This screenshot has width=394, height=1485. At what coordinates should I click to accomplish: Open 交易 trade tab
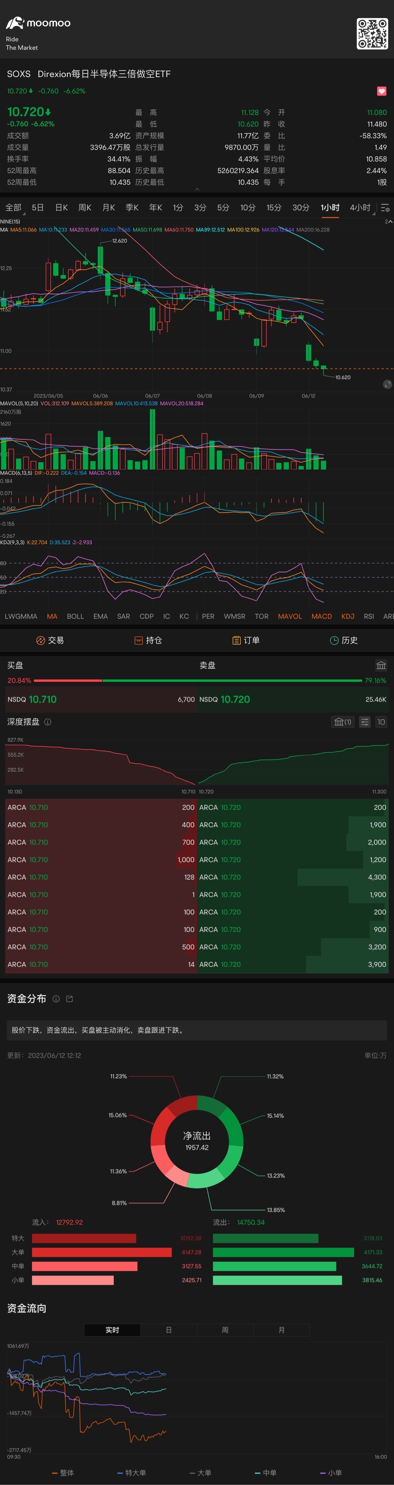pos(50,640)
